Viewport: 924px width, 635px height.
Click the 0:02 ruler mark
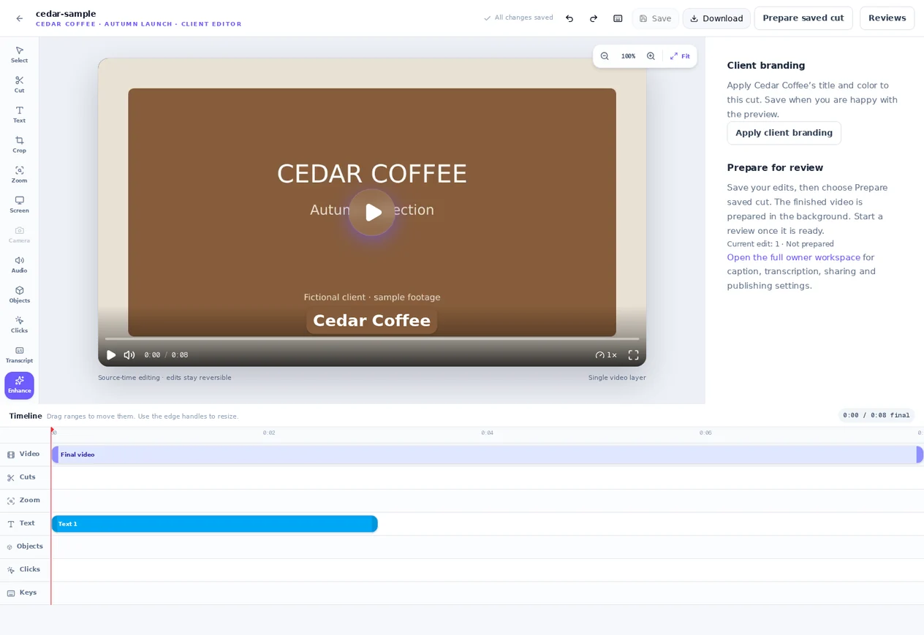(269, 433)
